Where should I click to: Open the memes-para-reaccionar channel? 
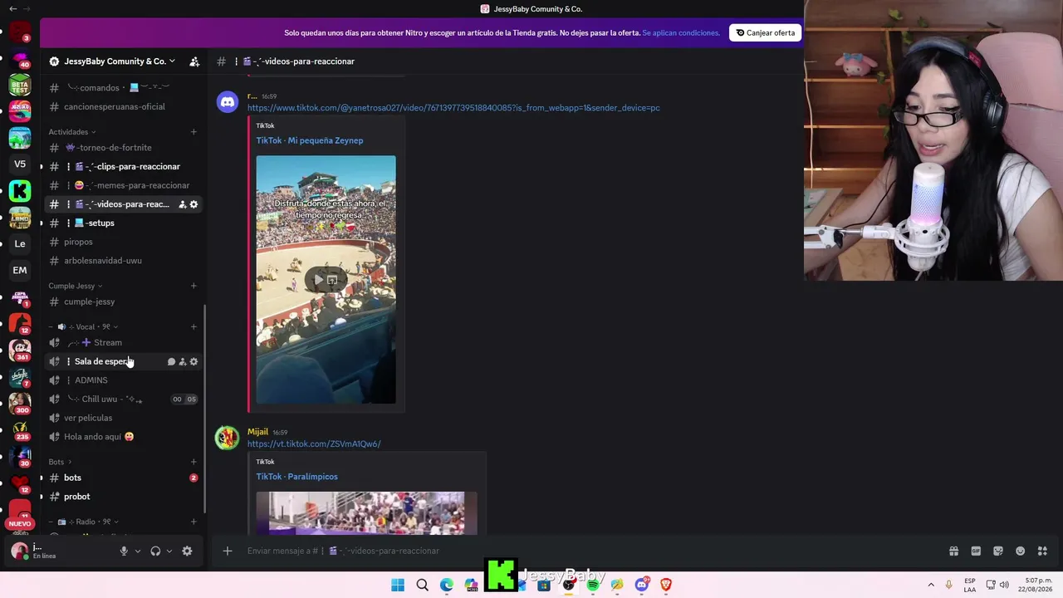tap(122, 185)
